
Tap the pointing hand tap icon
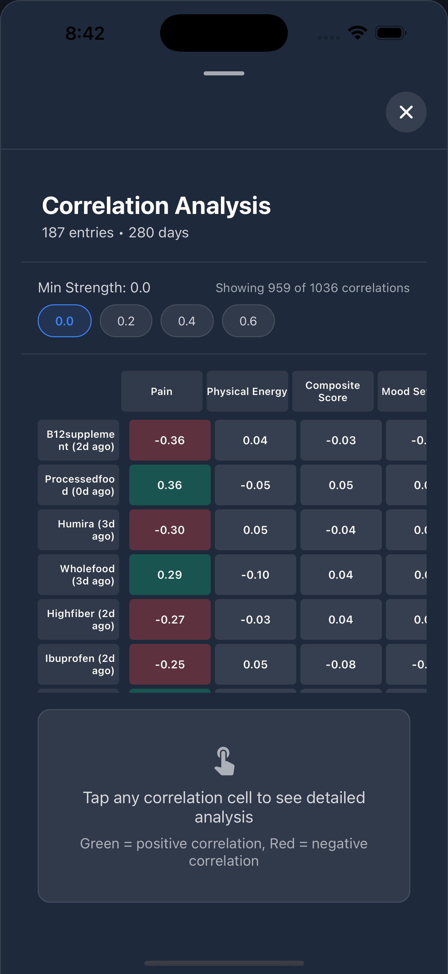(224, 761)
